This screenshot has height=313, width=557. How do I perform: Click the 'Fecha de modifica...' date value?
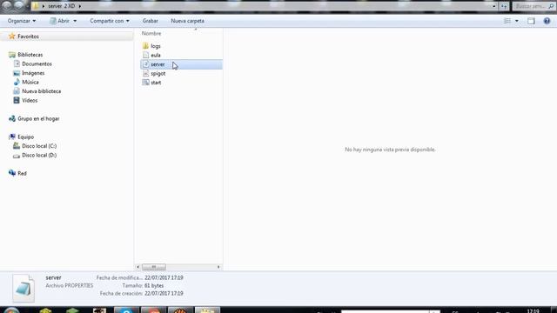click(164, 278)
